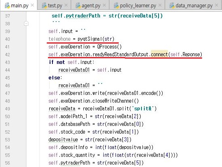
Task: Click 'else' keyword on line 45
Action: [54, 78]
